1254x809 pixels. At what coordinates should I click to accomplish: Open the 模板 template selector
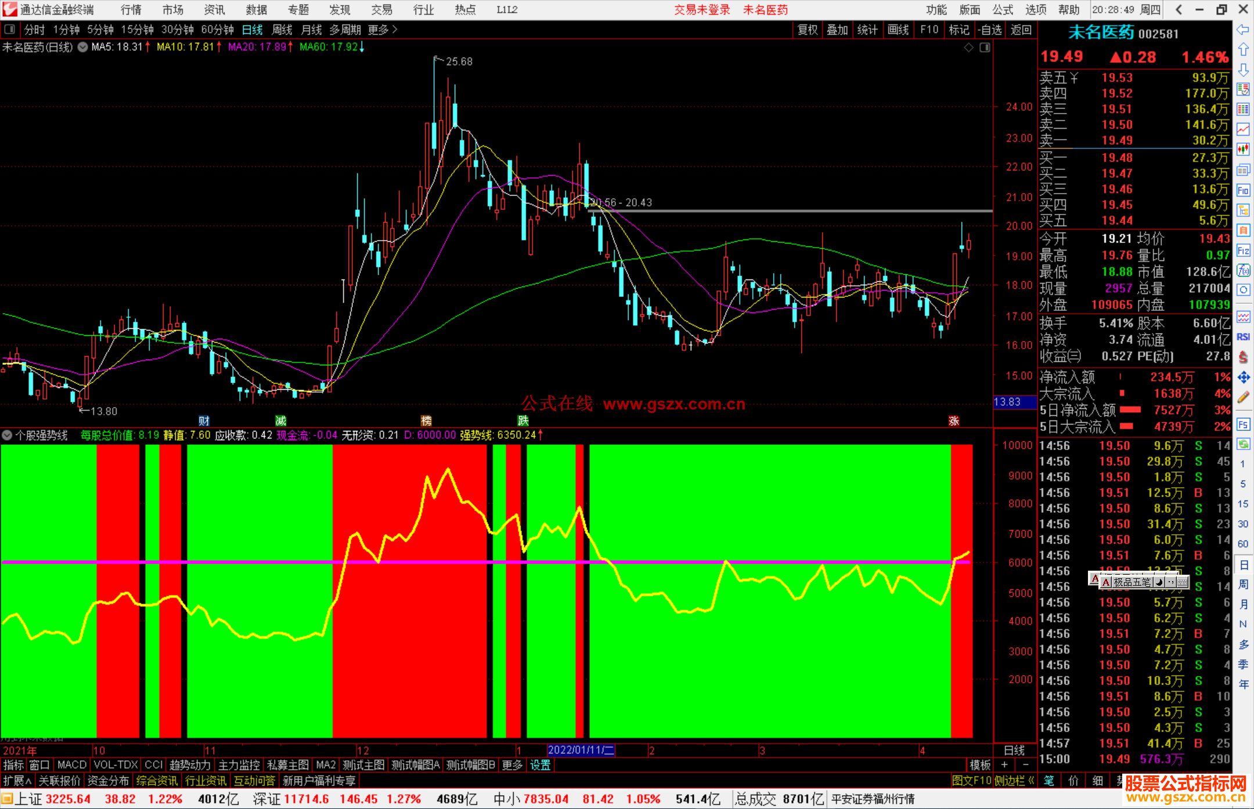981,765
